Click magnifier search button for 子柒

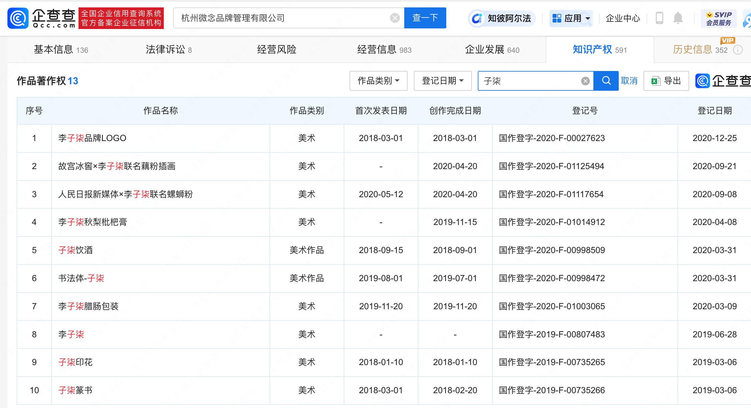606,81
